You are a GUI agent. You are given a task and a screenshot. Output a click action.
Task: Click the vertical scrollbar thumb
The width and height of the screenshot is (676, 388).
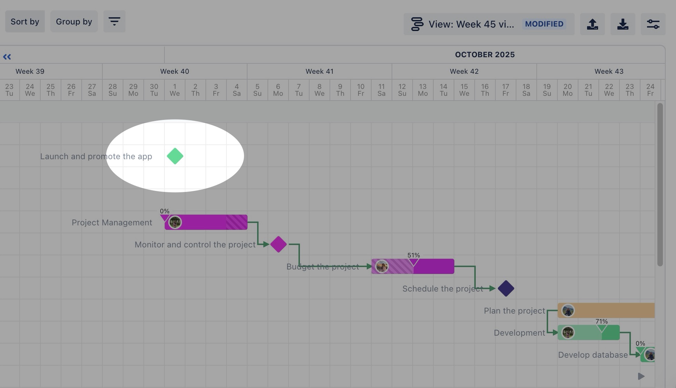[x=660, y=184]
